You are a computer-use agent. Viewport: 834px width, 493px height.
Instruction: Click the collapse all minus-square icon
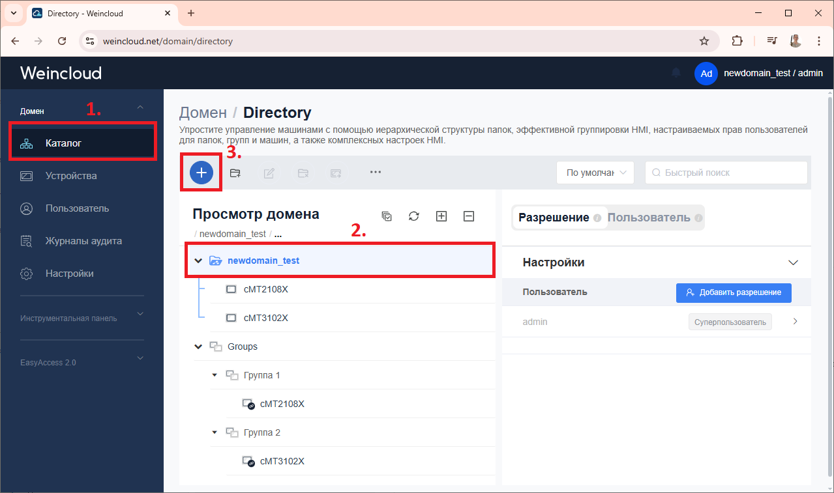point(468,216)
